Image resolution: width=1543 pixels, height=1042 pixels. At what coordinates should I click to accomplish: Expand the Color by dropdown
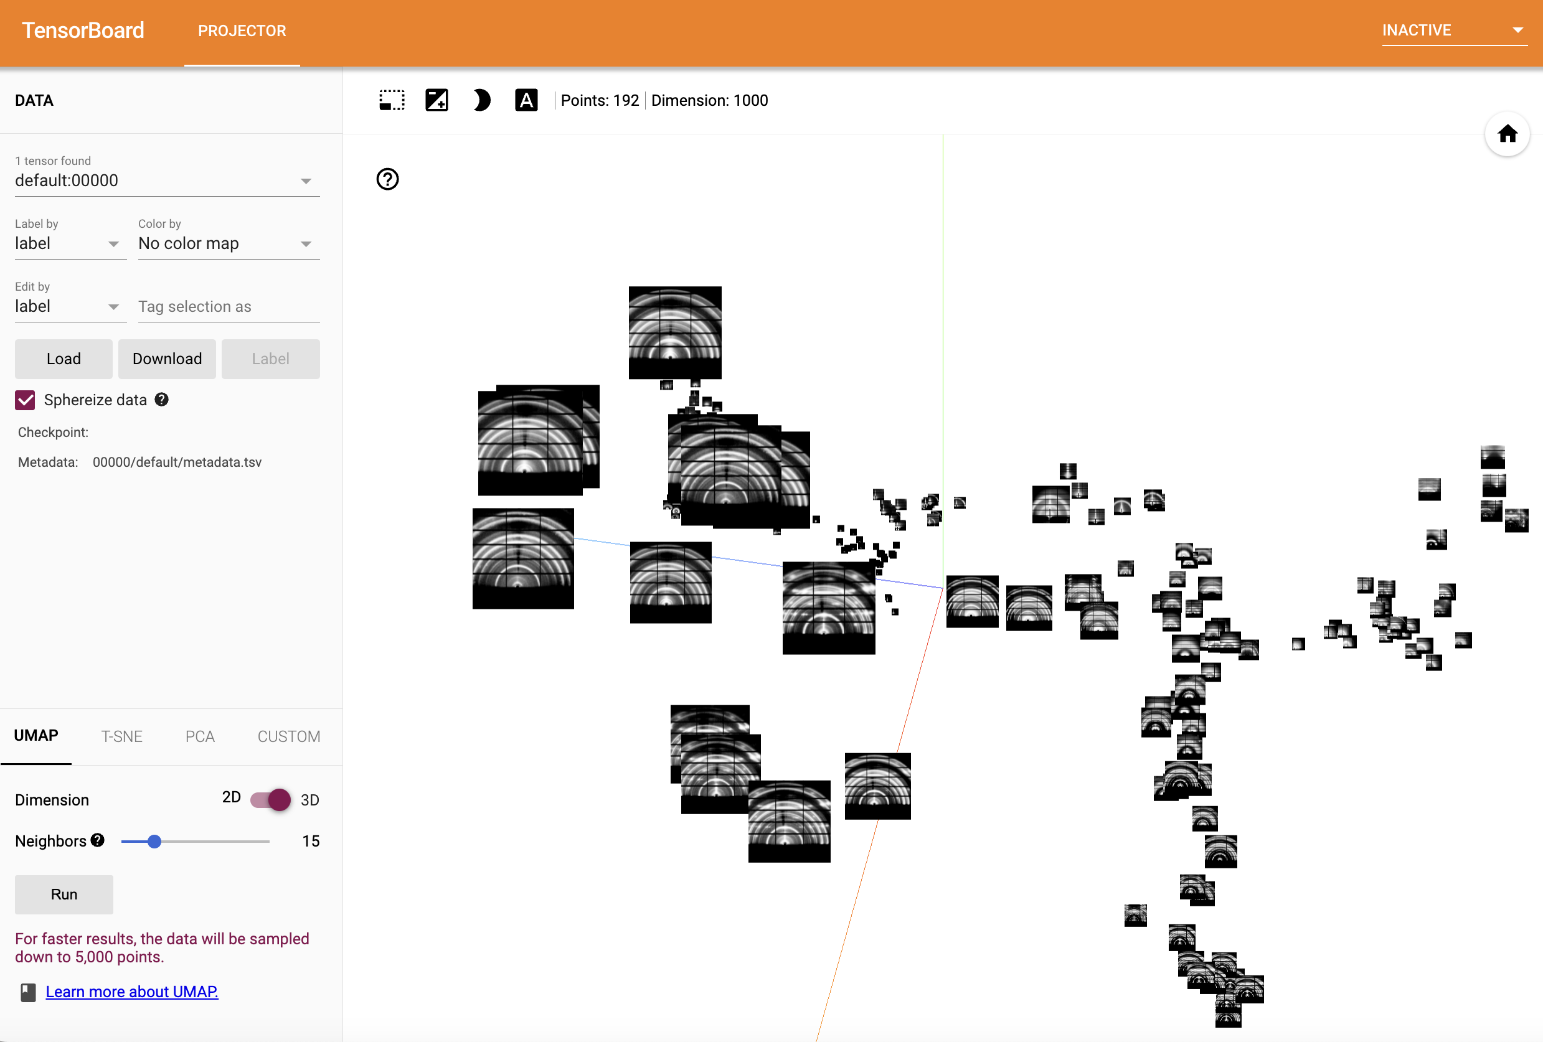228,243
